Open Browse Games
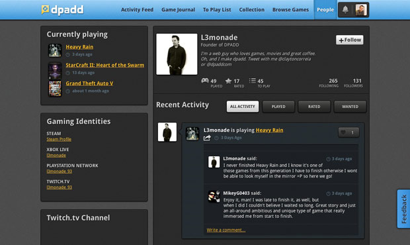 click(290, 10)
